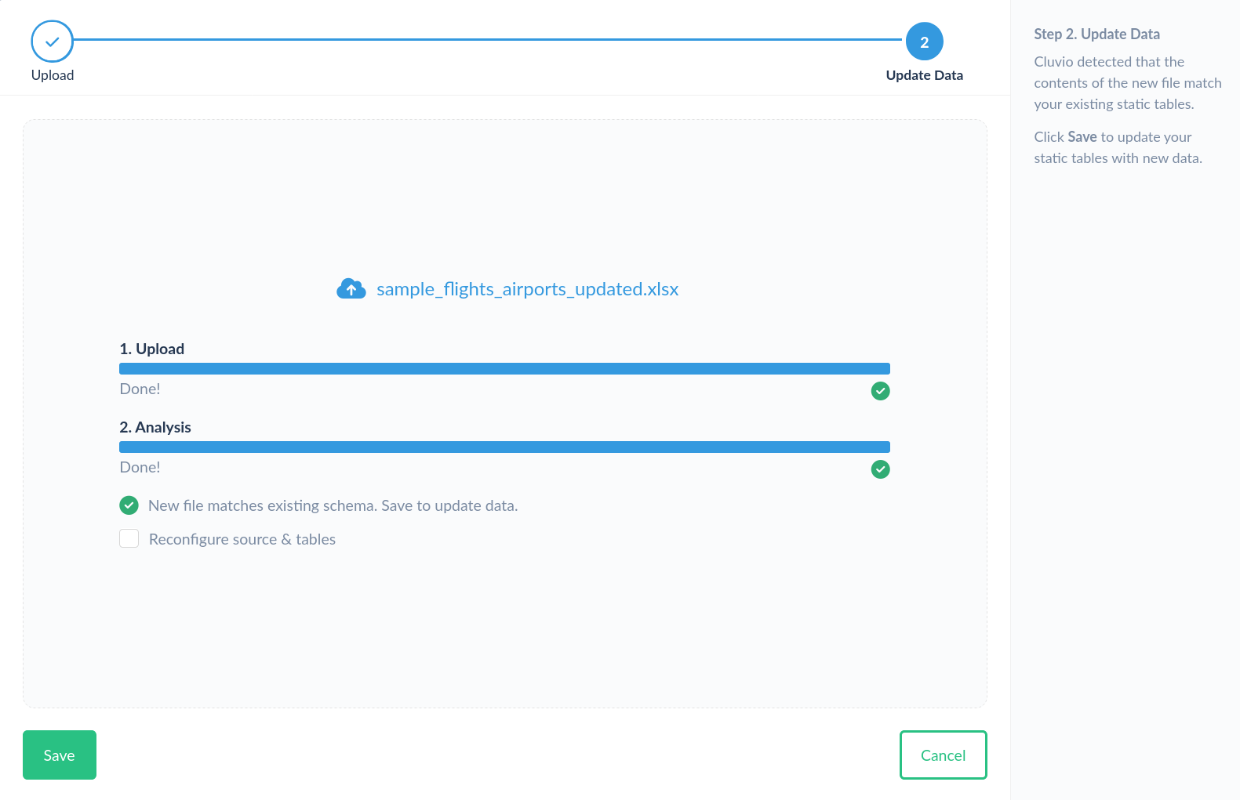1240x800 pixels.
Task: Click the completed Upload step checkmark circle
Action: click(x=52, y=42)
